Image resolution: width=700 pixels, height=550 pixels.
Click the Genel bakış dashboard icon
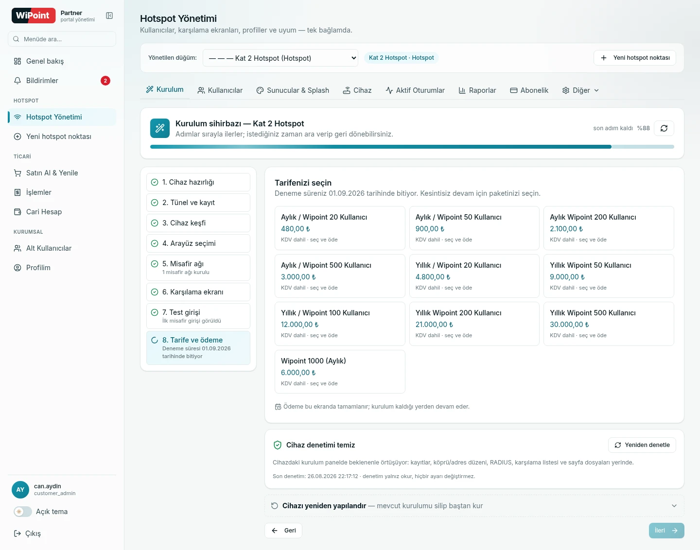point(17,61)
